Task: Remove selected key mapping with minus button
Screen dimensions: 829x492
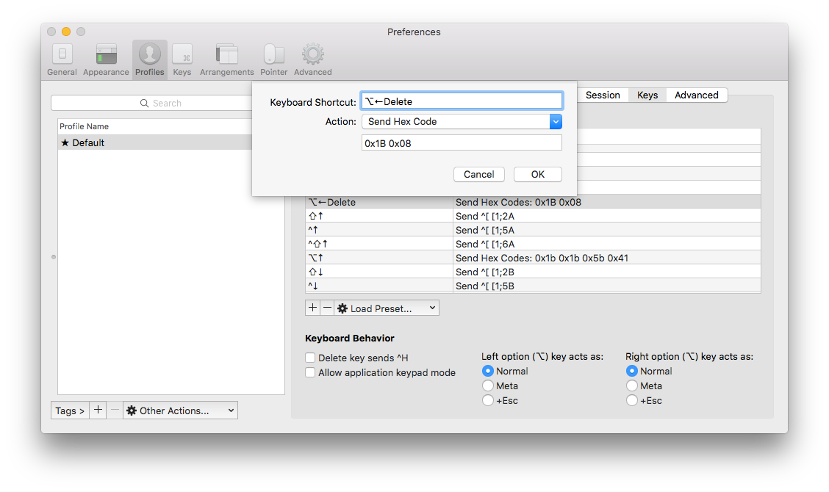Action: point(327,308)
